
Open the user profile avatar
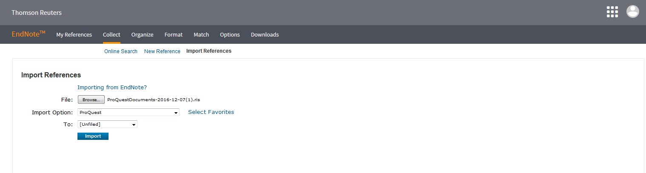pos(633,11)
